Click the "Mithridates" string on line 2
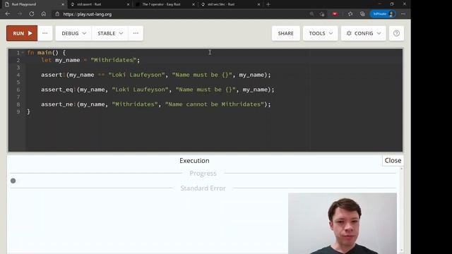 point(113,60)
